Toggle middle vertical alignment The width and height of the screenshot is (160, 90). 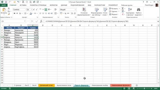[x=43, y=9]
